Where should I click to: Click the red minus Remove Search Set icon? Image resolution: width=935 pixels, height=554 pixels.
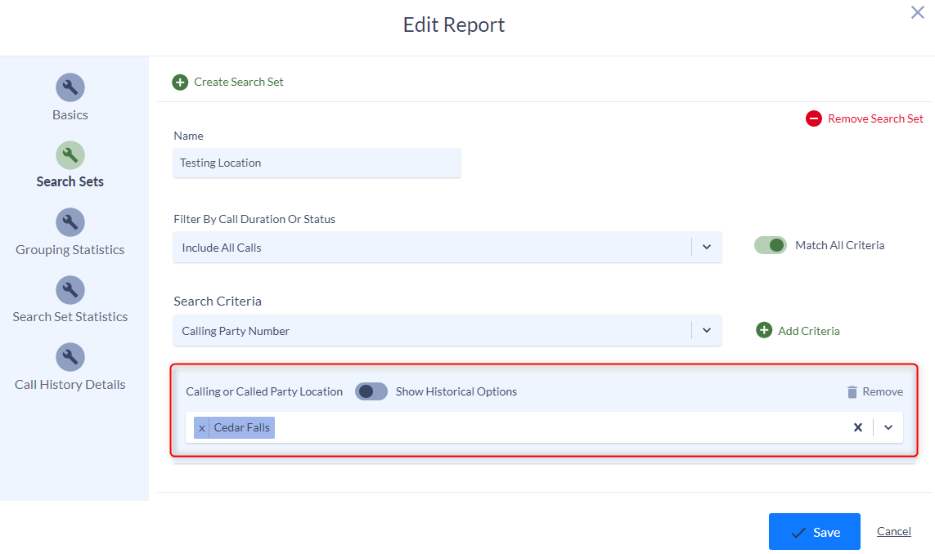[x=814, y=118]
